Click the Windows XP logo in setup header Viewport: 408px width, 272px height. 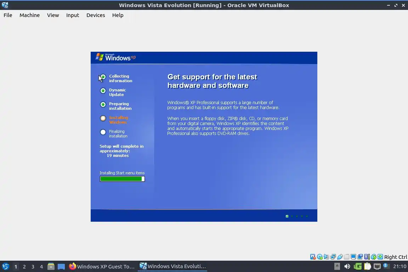[x=115, y=57]
